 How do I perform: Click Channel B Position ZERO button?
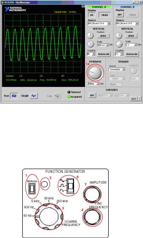point(131,36)
